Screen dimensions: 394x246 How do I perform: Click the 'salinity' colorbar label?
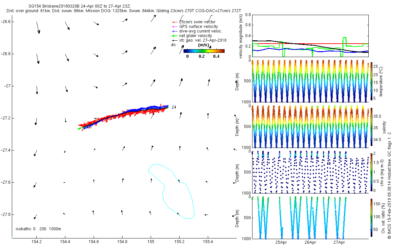(x=384, y=127)
